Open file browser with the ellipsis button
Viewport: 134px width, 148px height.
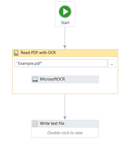tap(112, 63)
